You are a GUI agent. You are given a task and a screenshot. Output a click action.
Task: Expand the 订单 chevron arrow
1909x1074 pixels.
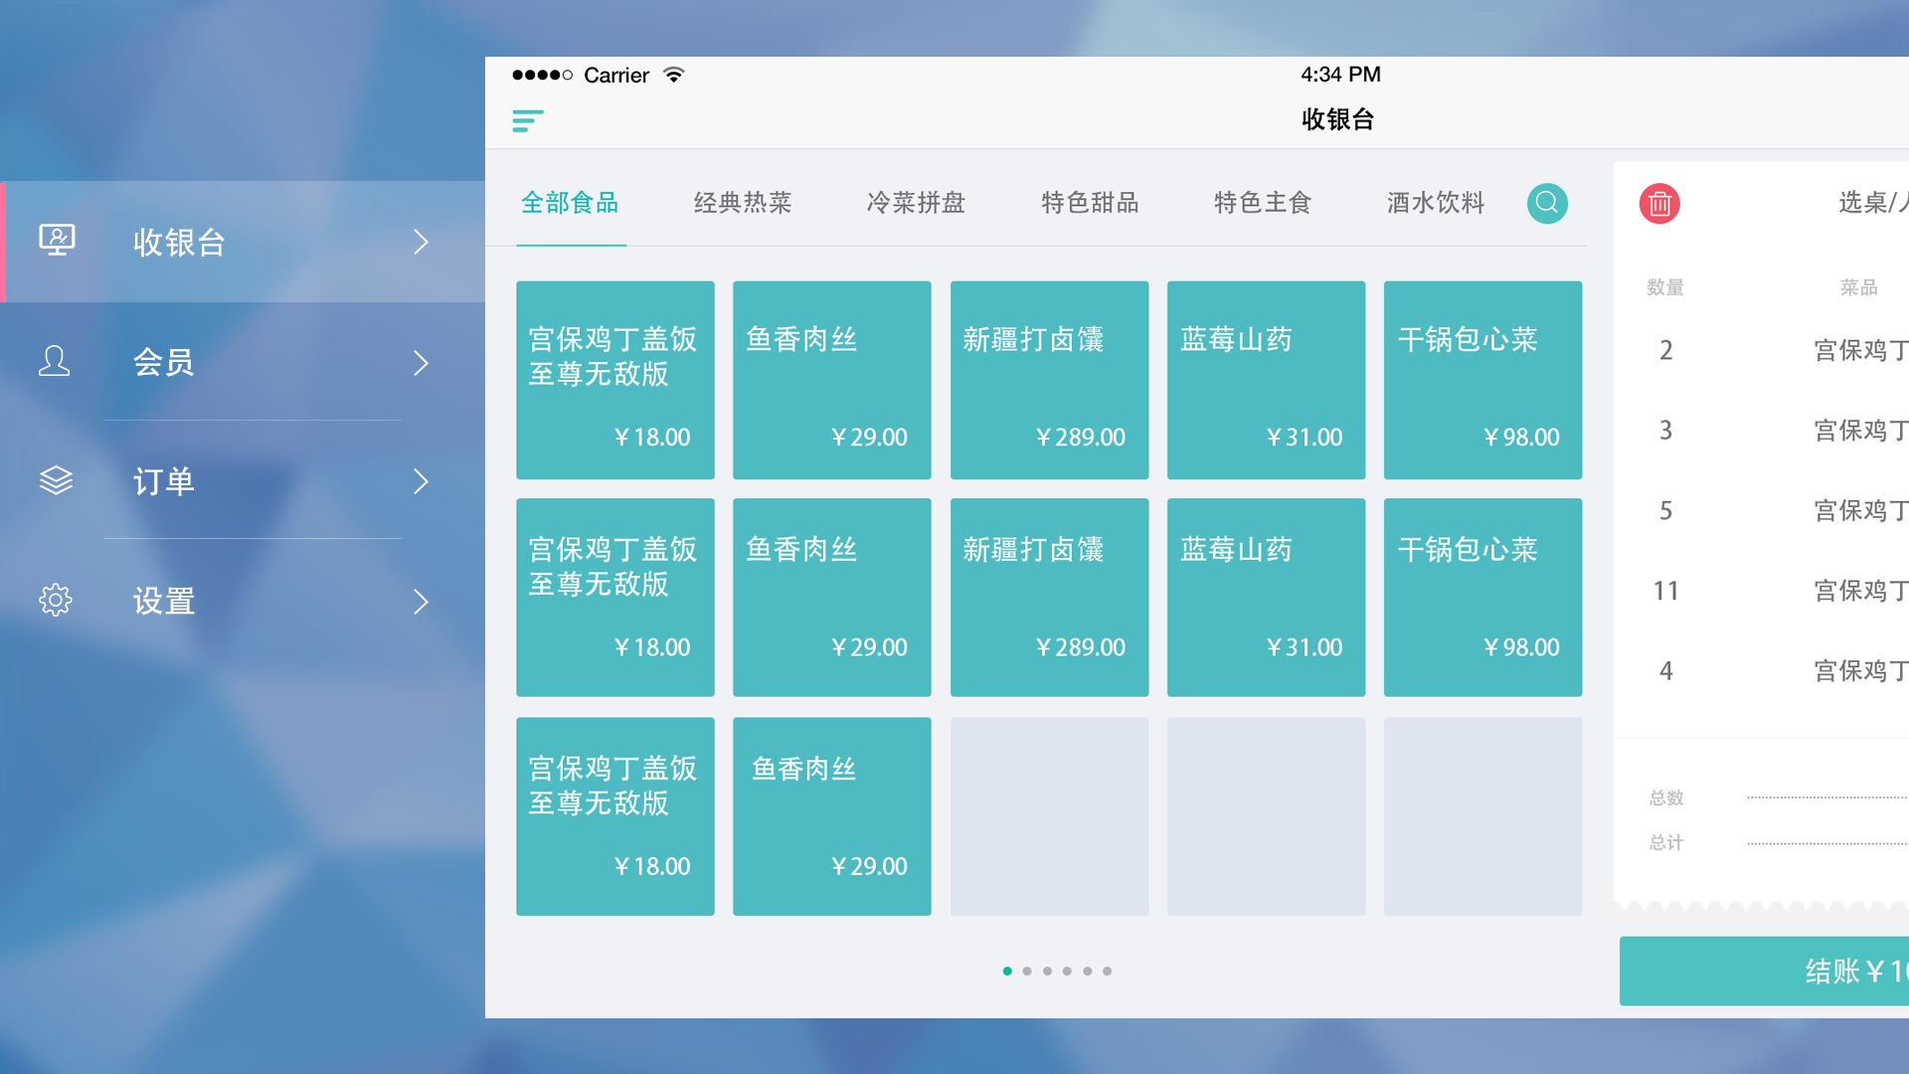coord(421,481)
